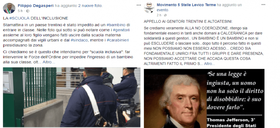The image size is (280, 128).
Task: Expand the Movimento 5 Stelle post text
Action: tap(209, 64)
